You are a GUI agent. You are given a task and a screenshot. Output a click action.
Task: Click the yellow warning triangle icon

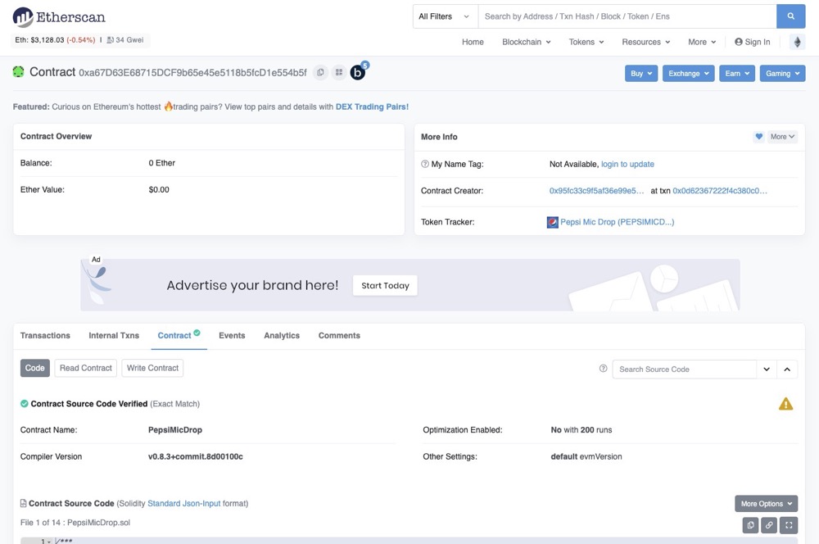click(785, 404)
